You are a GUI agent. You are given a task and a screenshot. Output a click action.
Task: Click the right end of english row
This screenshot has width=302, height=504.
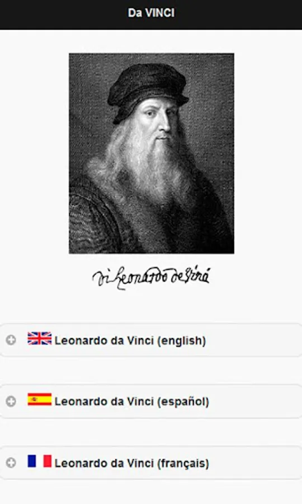pyautogui.click(x=289, y=340)
